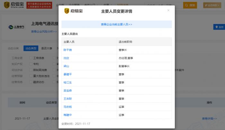The height and width of the screenshot is (130, 225).
Task: Open profile of 沈欣
Action: (x=66, y=58)
